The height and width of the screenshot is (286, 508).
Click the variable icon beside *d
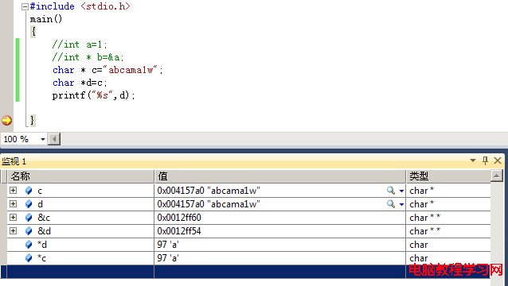click(29, 245)
